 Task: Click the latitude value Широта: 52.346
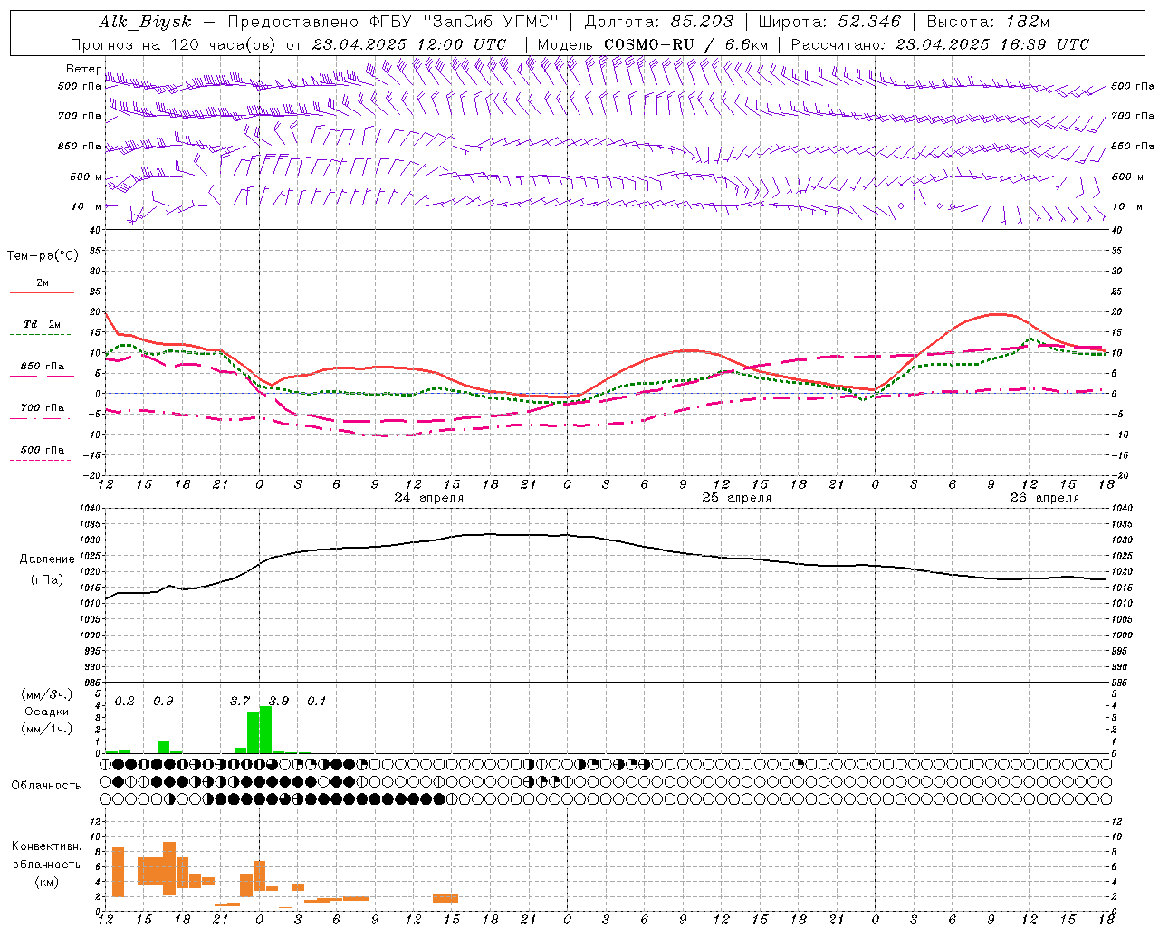829,22
